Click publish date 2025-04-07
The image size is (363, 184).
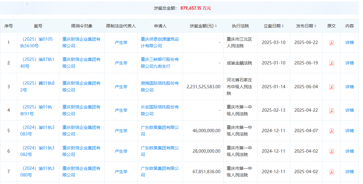tap(306, 131)
